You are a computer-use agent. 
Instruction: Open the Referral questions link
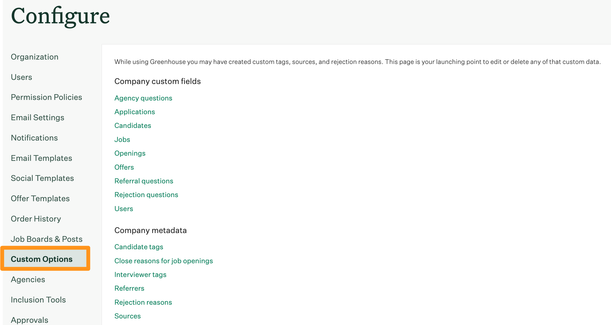(144, 181)
